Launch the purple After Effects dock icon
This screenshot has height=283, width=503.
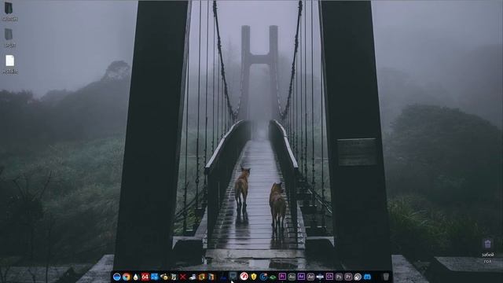[x=301, y=277]
